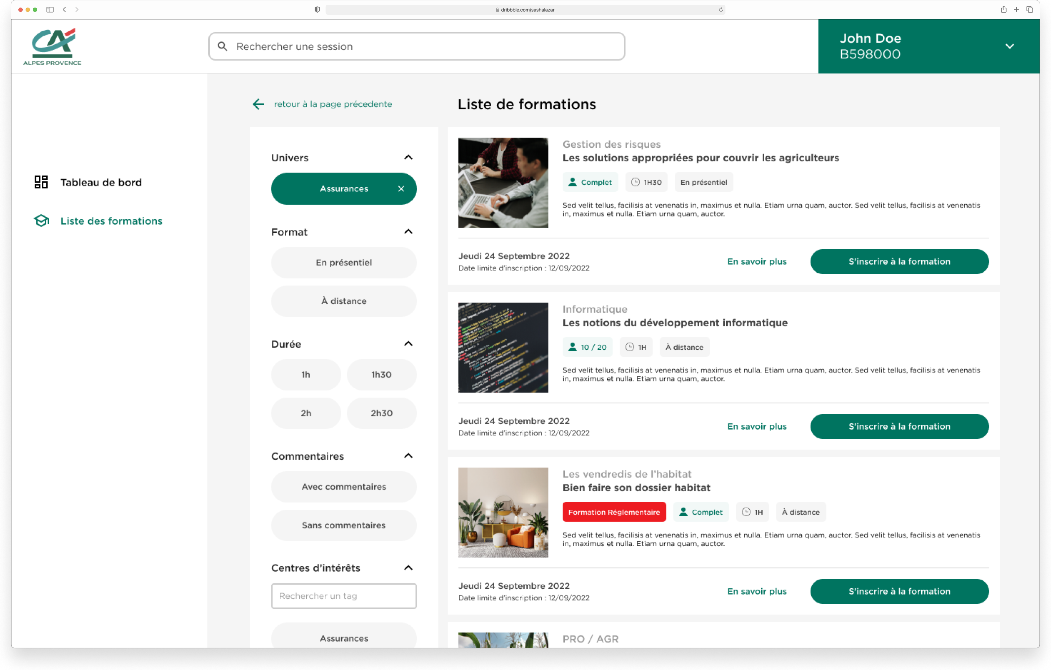Image resolution: width=1051 pixels, height=670 pixels.
Task: Click person icon in first Complet badge
Action: pyautogui.click(x=572, y=182)
